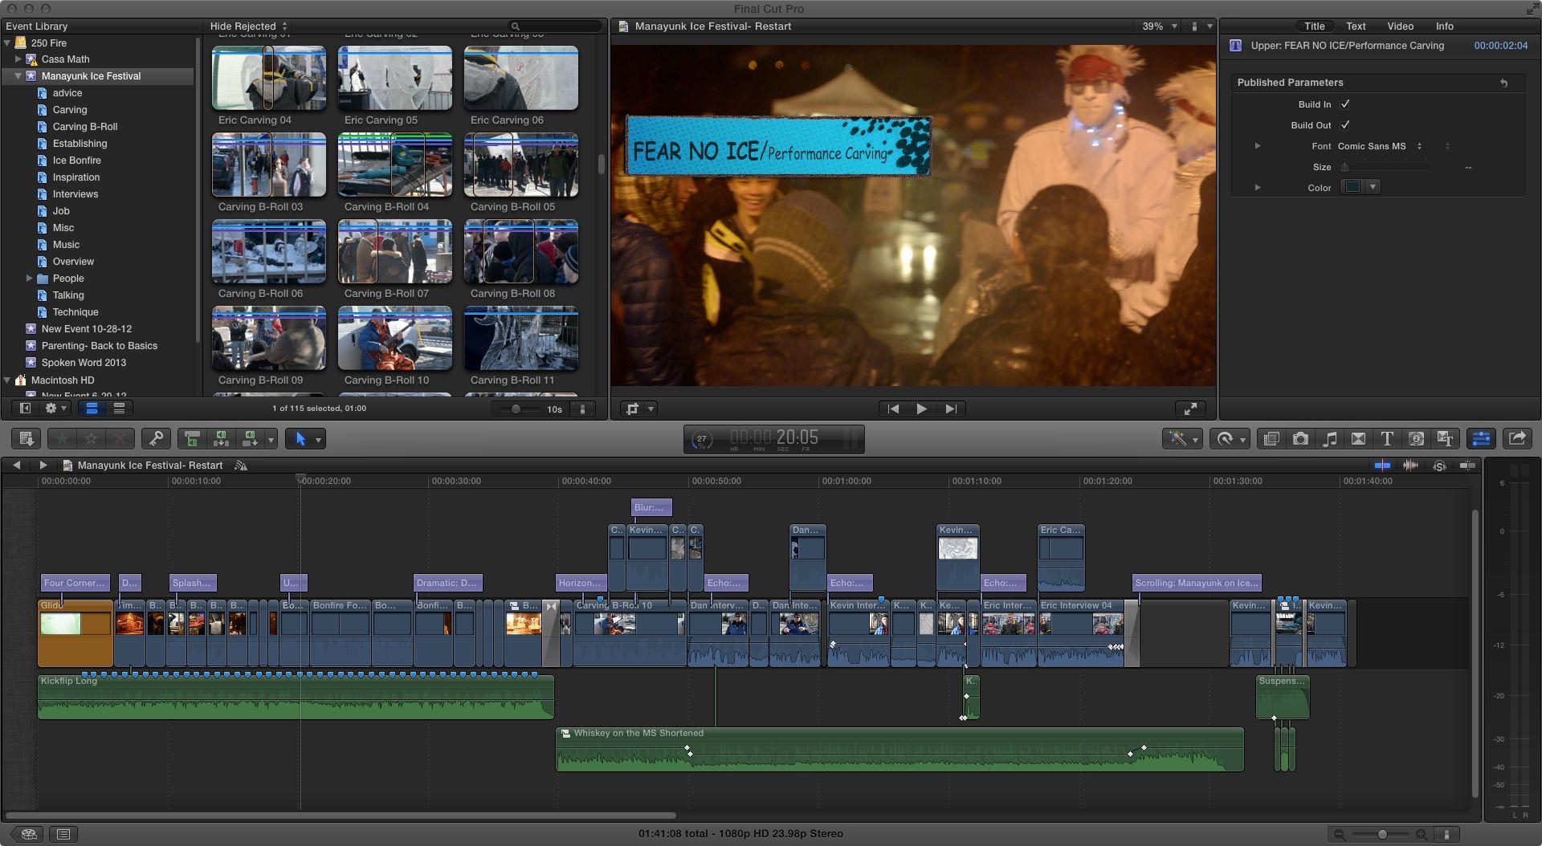Open the magic wand Enhancements menu

tap(1181, 438)
